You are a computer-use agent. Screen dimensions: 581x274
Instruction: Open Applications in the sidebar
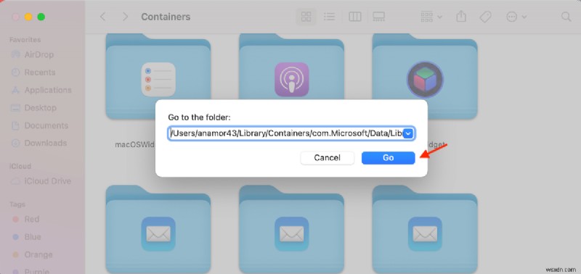pos(41,90)
